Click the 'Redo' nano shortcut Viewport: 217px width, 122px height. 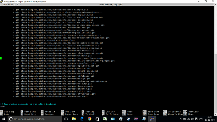pos(127,114)
